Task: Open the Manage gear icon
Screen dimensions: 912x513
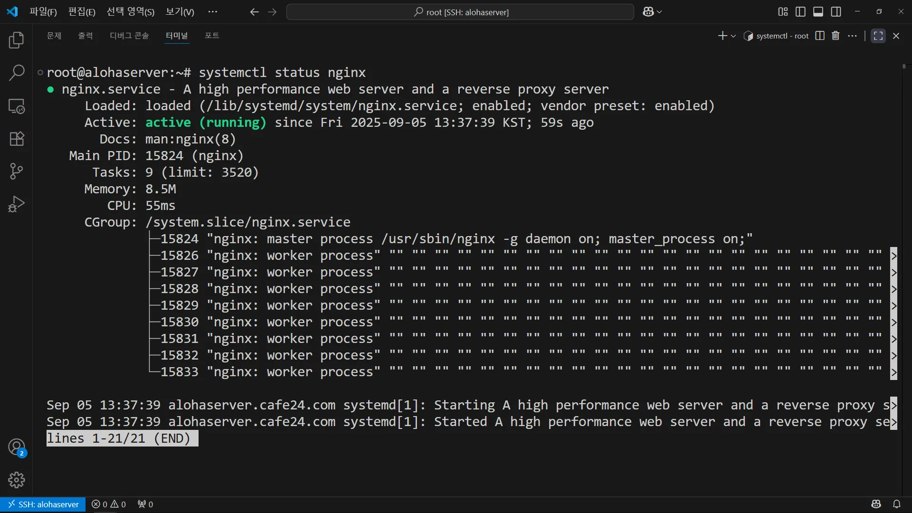Action: 17,480
